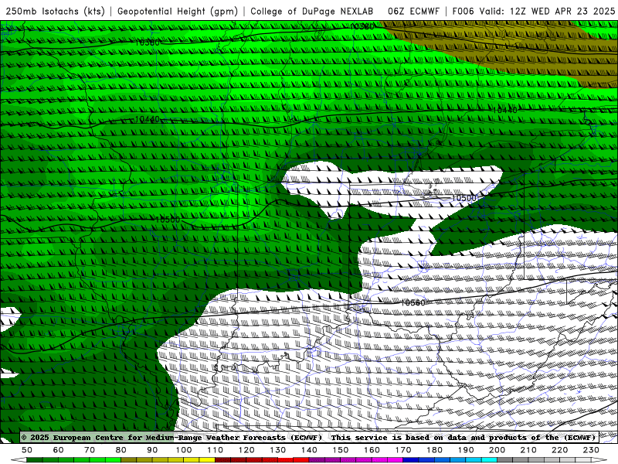This screenshot has height=464, width=618.
Task: Select the first purple swatch under 140
Action: pos(317,460)
